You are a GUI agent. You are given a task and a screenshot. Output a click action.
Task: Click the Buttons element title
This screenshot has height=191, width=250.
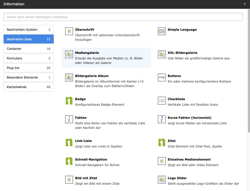tap(174, 76)
